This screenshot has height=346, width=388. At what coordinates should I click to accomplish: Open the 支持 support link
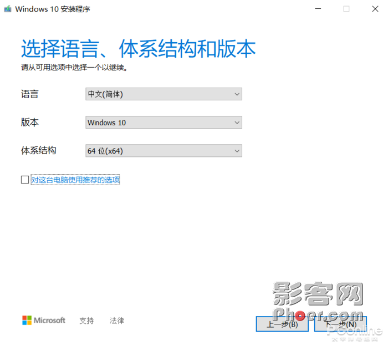pyautogui.click(x=86, y=320)
